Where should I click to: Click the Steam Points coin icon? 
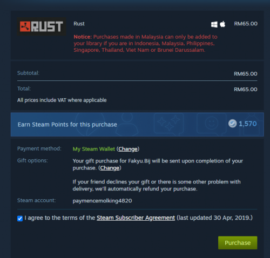click(x=232, y=124)
